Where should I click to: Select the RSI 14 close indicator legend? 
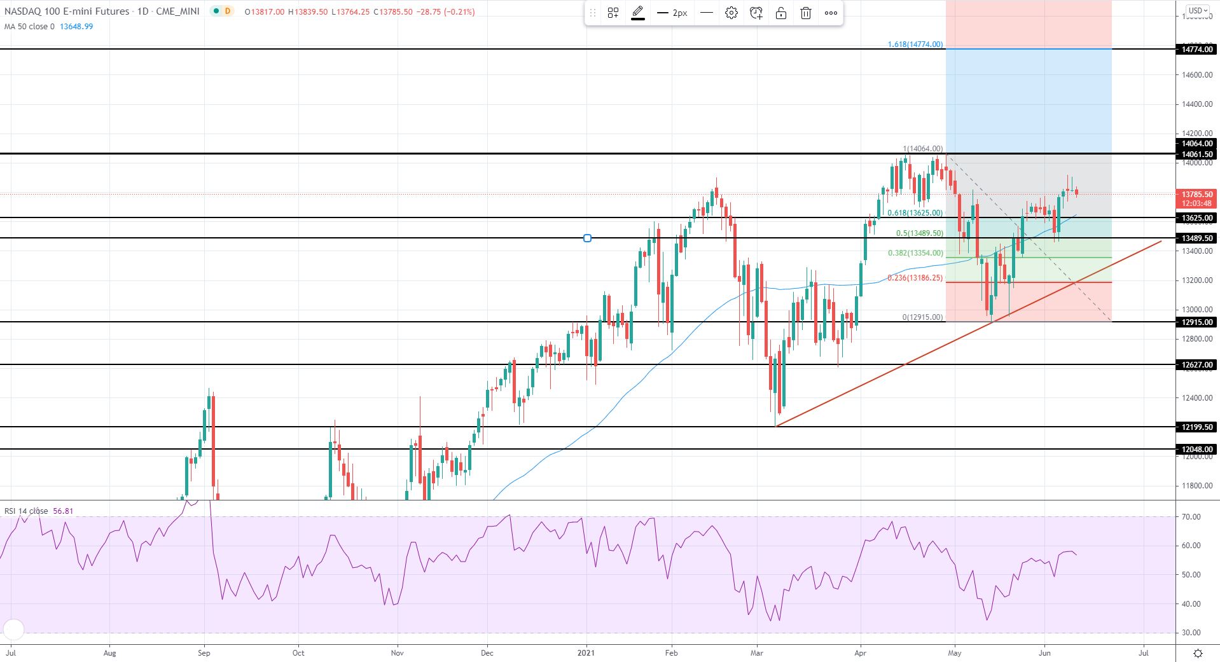pyautogui.click(x=26, y=511)
